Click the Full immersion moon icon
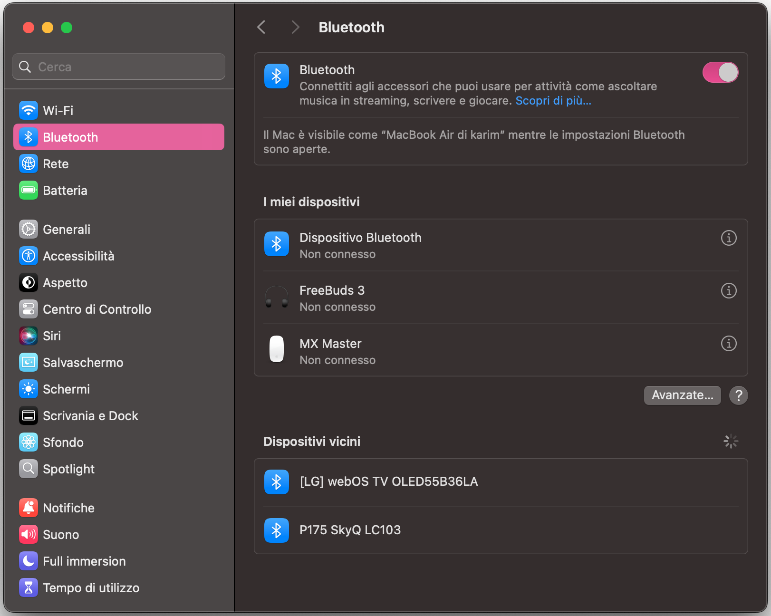Image resolution: width=771 pixels, height=616 pixels. (29, 561)
